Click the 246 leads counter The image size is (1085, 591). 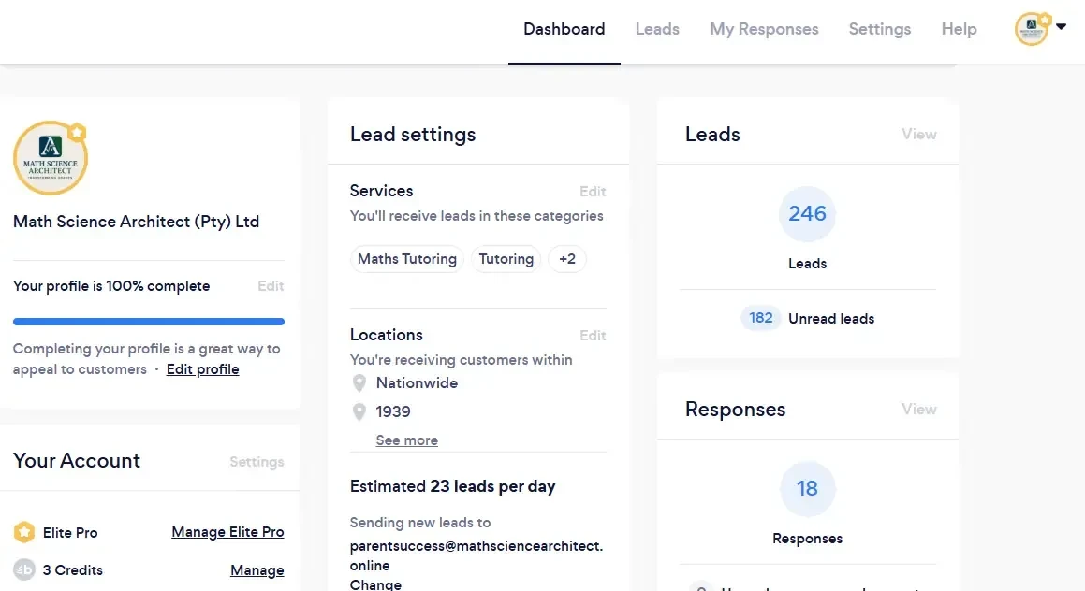click(x=807, y=213)
